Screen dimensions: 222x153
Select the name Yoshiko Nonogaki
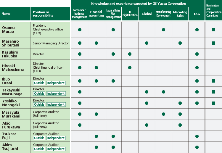point(11,103)
